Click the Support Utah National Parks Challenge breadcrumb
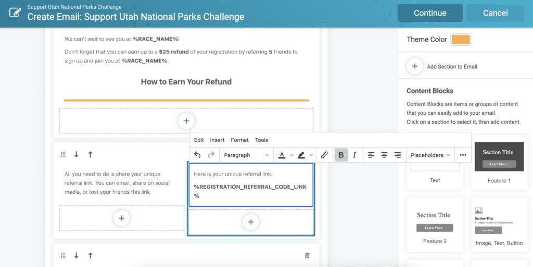The image size is (533, 267). [74, 7]
